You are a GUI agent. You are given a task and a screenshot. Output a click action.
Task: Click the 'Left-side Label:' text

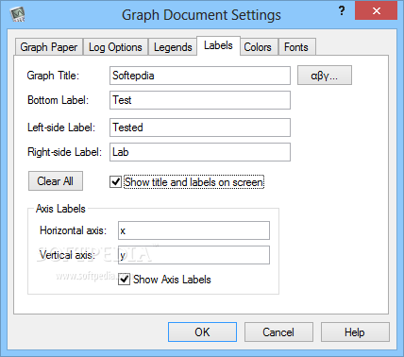point(61,127)
